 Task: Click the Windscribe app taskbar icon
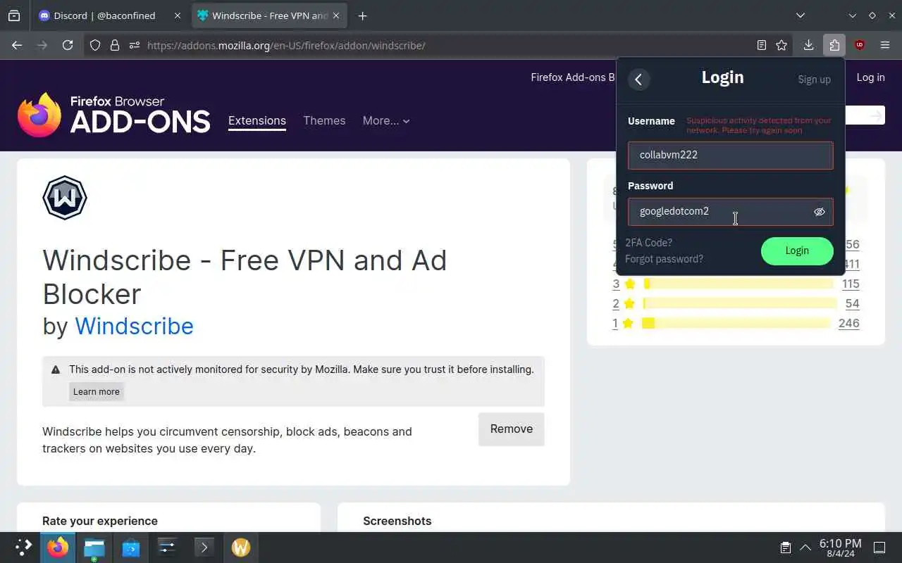tap(241, 548)
